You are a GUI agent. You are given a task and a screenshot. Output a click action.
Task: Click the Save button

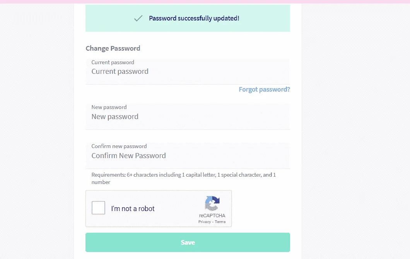pyautogui.click(x=188, y=242)
